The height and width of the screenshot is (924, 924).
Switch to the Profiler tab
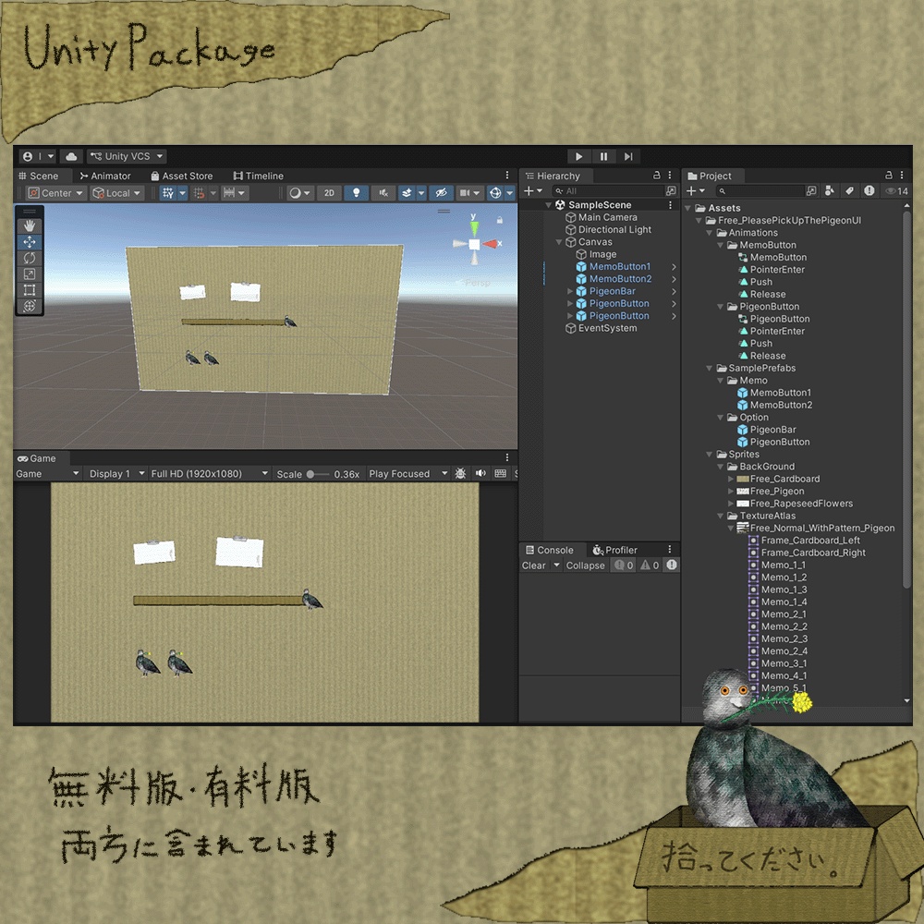pyautogui.click(x=615, y=550)
